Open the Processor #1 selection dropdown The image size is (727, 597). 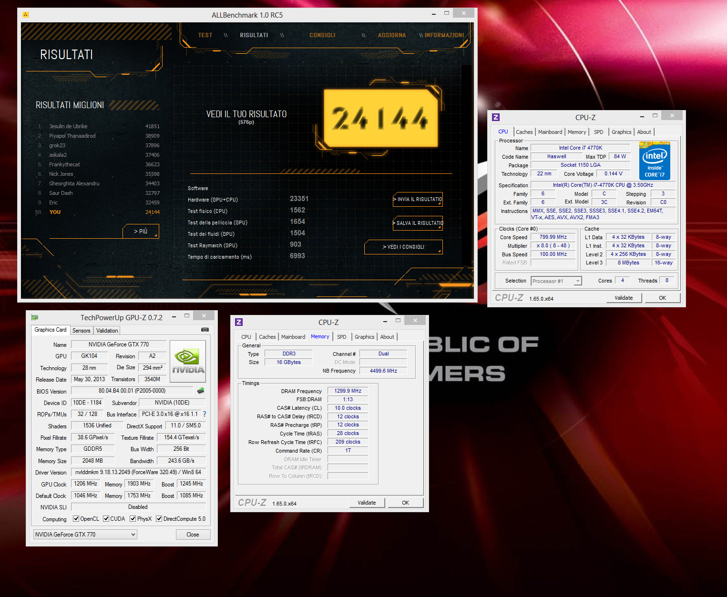tap(556, 281)
